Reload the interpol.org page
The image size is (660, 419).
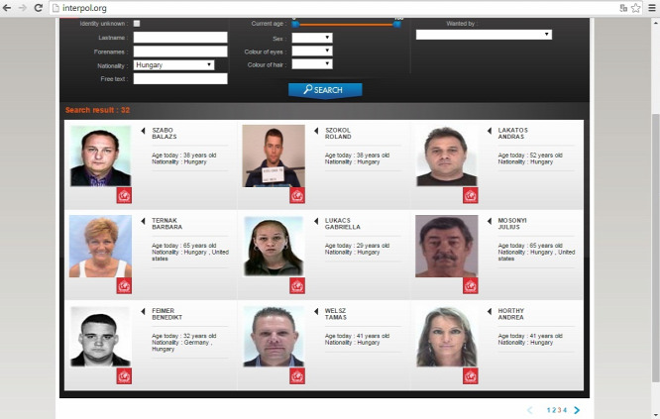(x=39, y=8)
